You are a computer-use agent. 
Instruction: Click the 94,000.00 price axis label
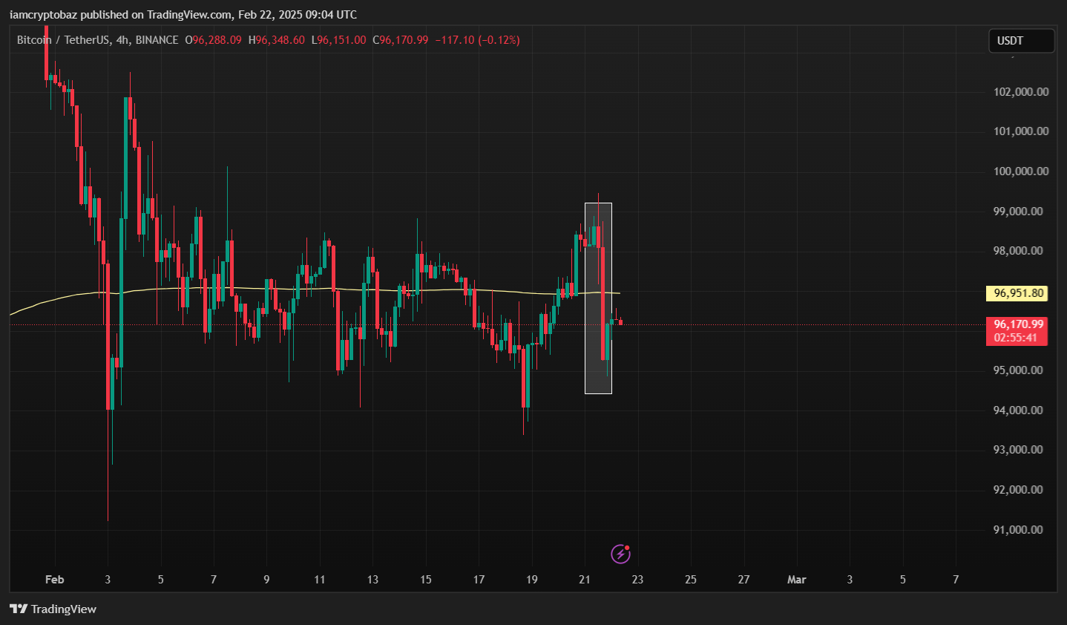pyautogui.click(x=1018, y=410)
